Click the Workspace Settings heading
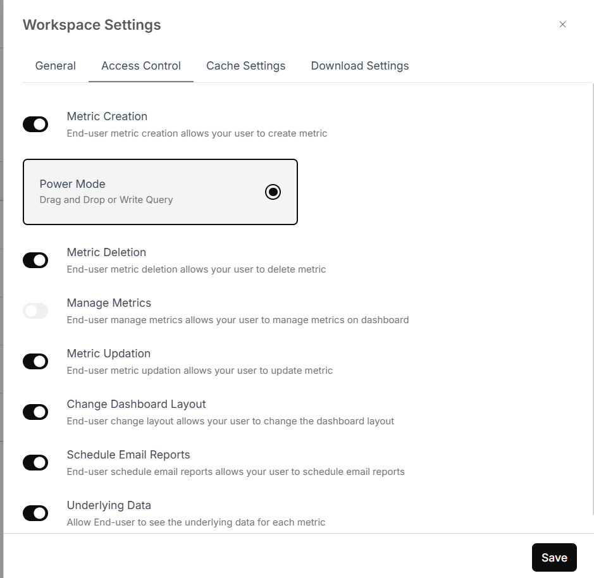The height and width of the screenshot is (578, 594). 92,25
